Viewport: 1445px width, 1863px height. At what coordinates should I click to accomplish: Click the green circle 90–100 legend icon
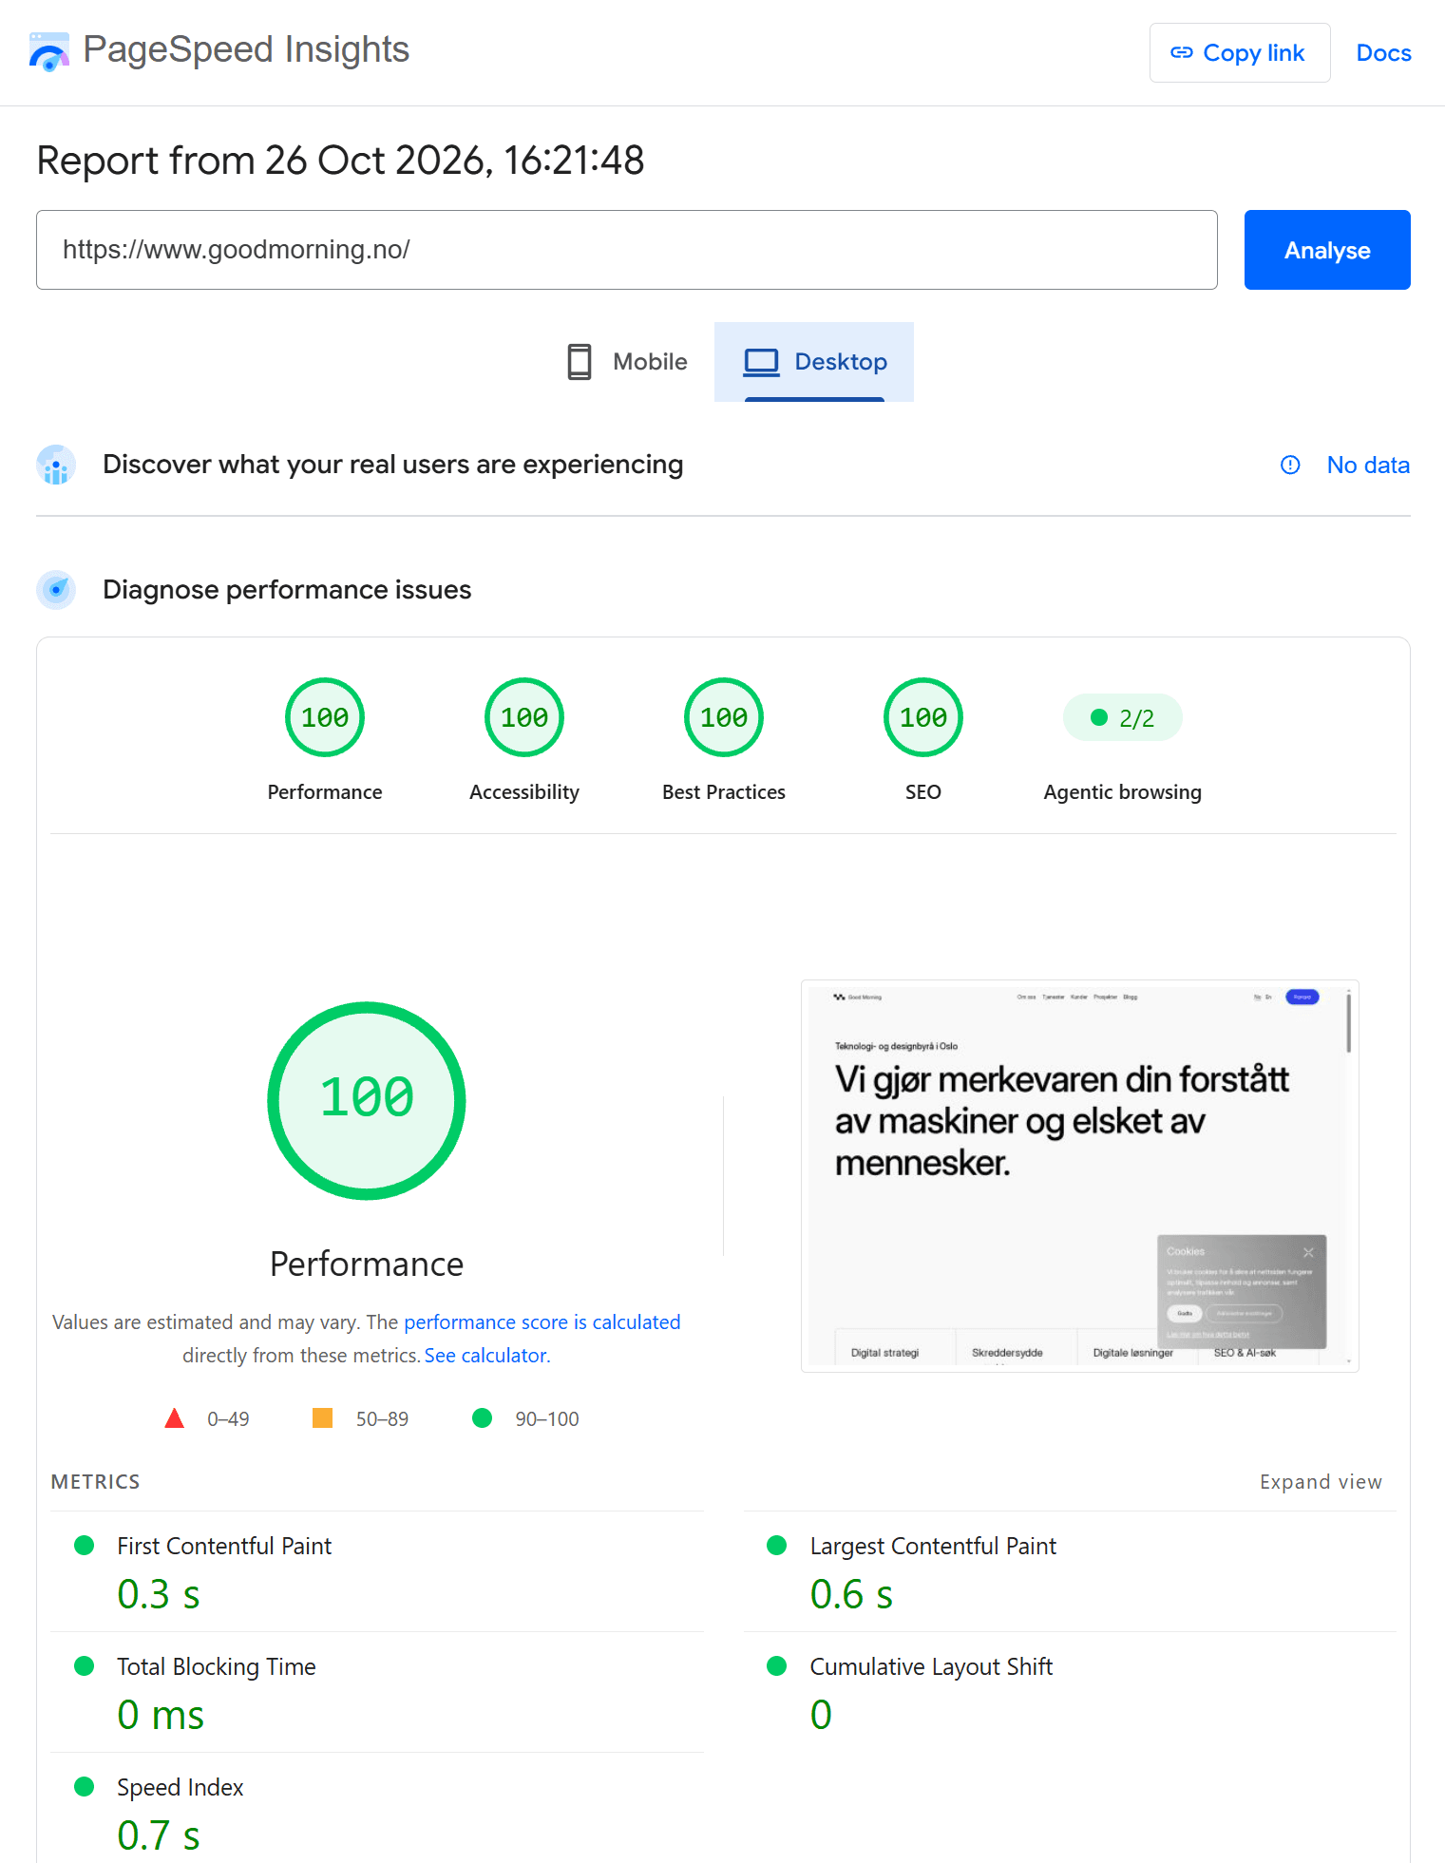click(x=483, y=1418)
